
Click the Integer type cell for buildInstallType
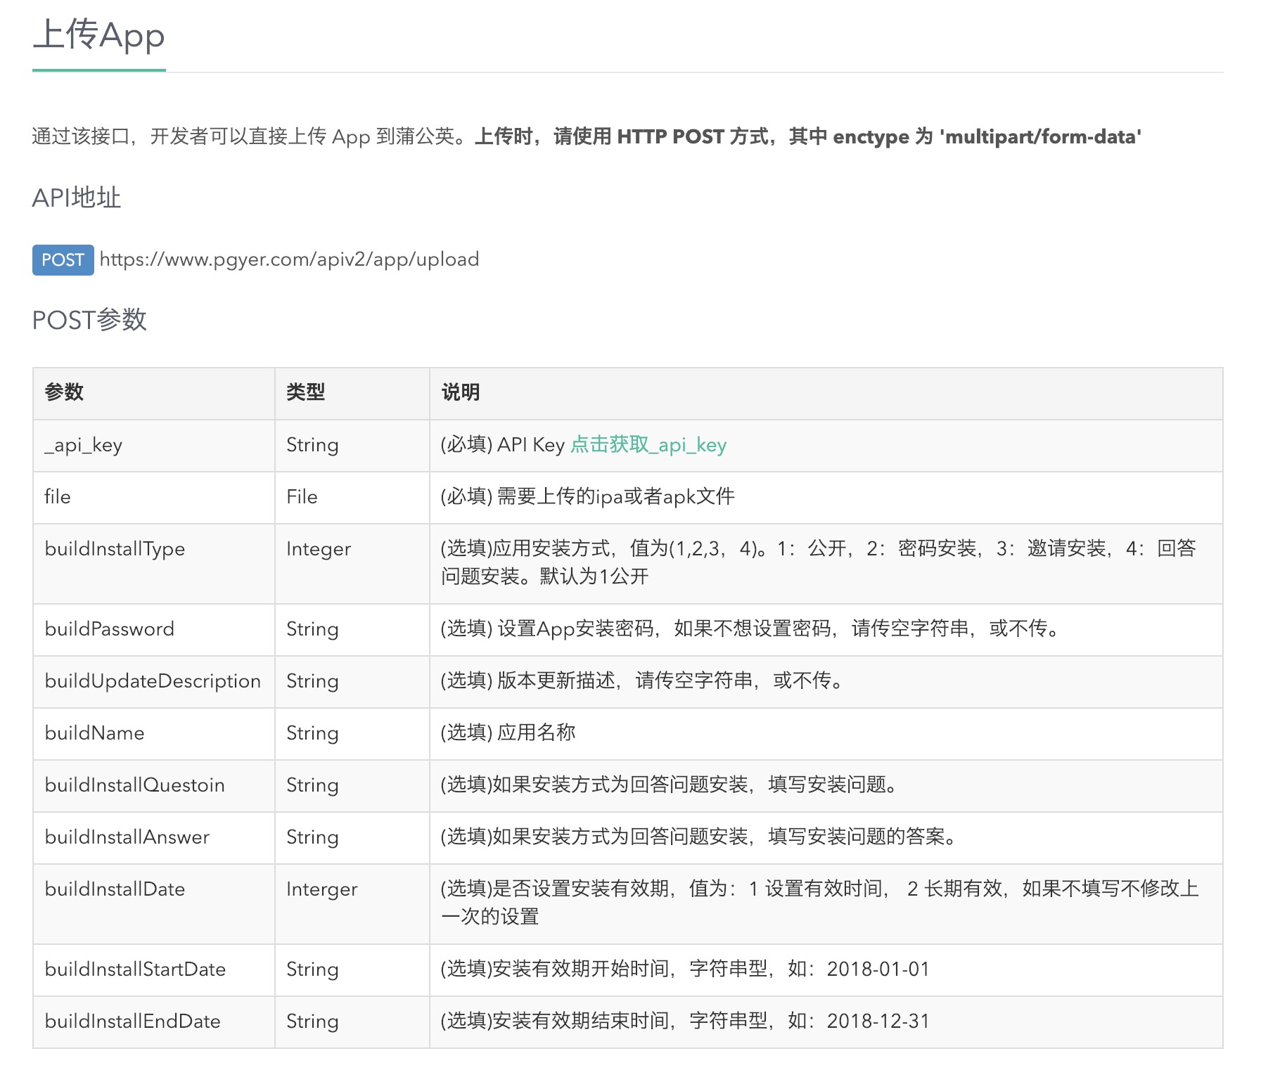352,564
